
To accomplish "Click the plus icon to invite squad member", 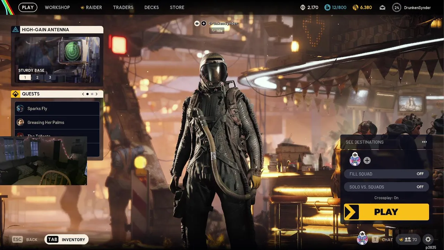I will 367,160.
